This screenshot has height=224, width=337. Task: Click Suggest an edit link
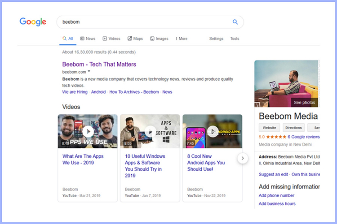click(273, 174)
